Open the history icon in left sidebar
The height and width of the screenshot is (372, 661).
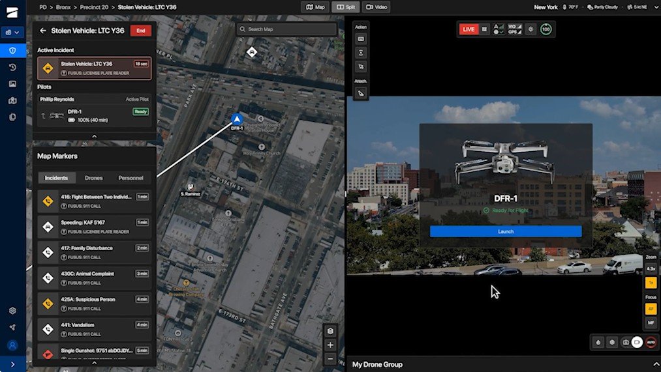[x=12, y=67]
